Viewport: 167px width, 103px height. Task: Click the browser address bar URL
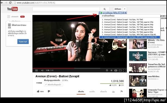point(36,3)
